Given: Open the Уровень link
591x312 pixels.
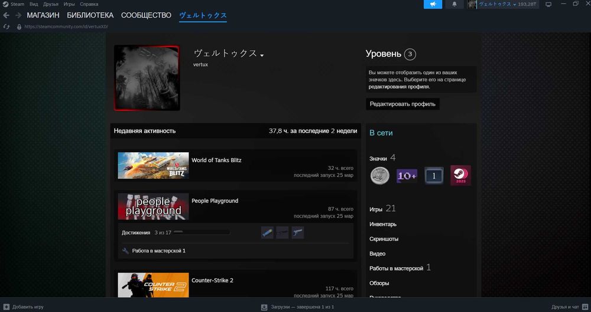Looking at the screenshot, I should click(x=384, y=54).
